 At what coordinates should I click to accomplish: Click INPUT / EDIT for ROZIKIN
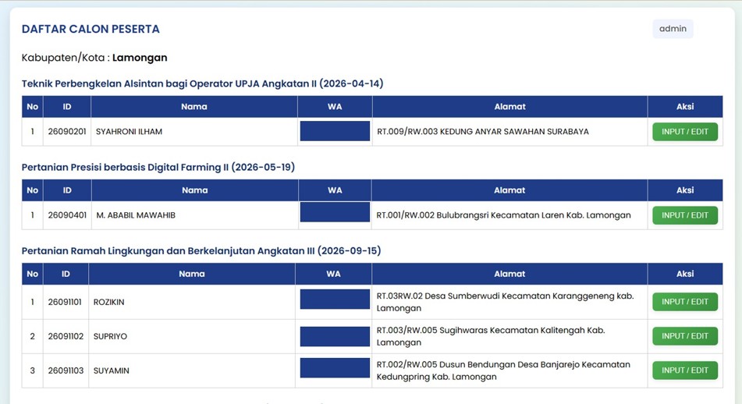pyautogui.click(x=685, y=302)
